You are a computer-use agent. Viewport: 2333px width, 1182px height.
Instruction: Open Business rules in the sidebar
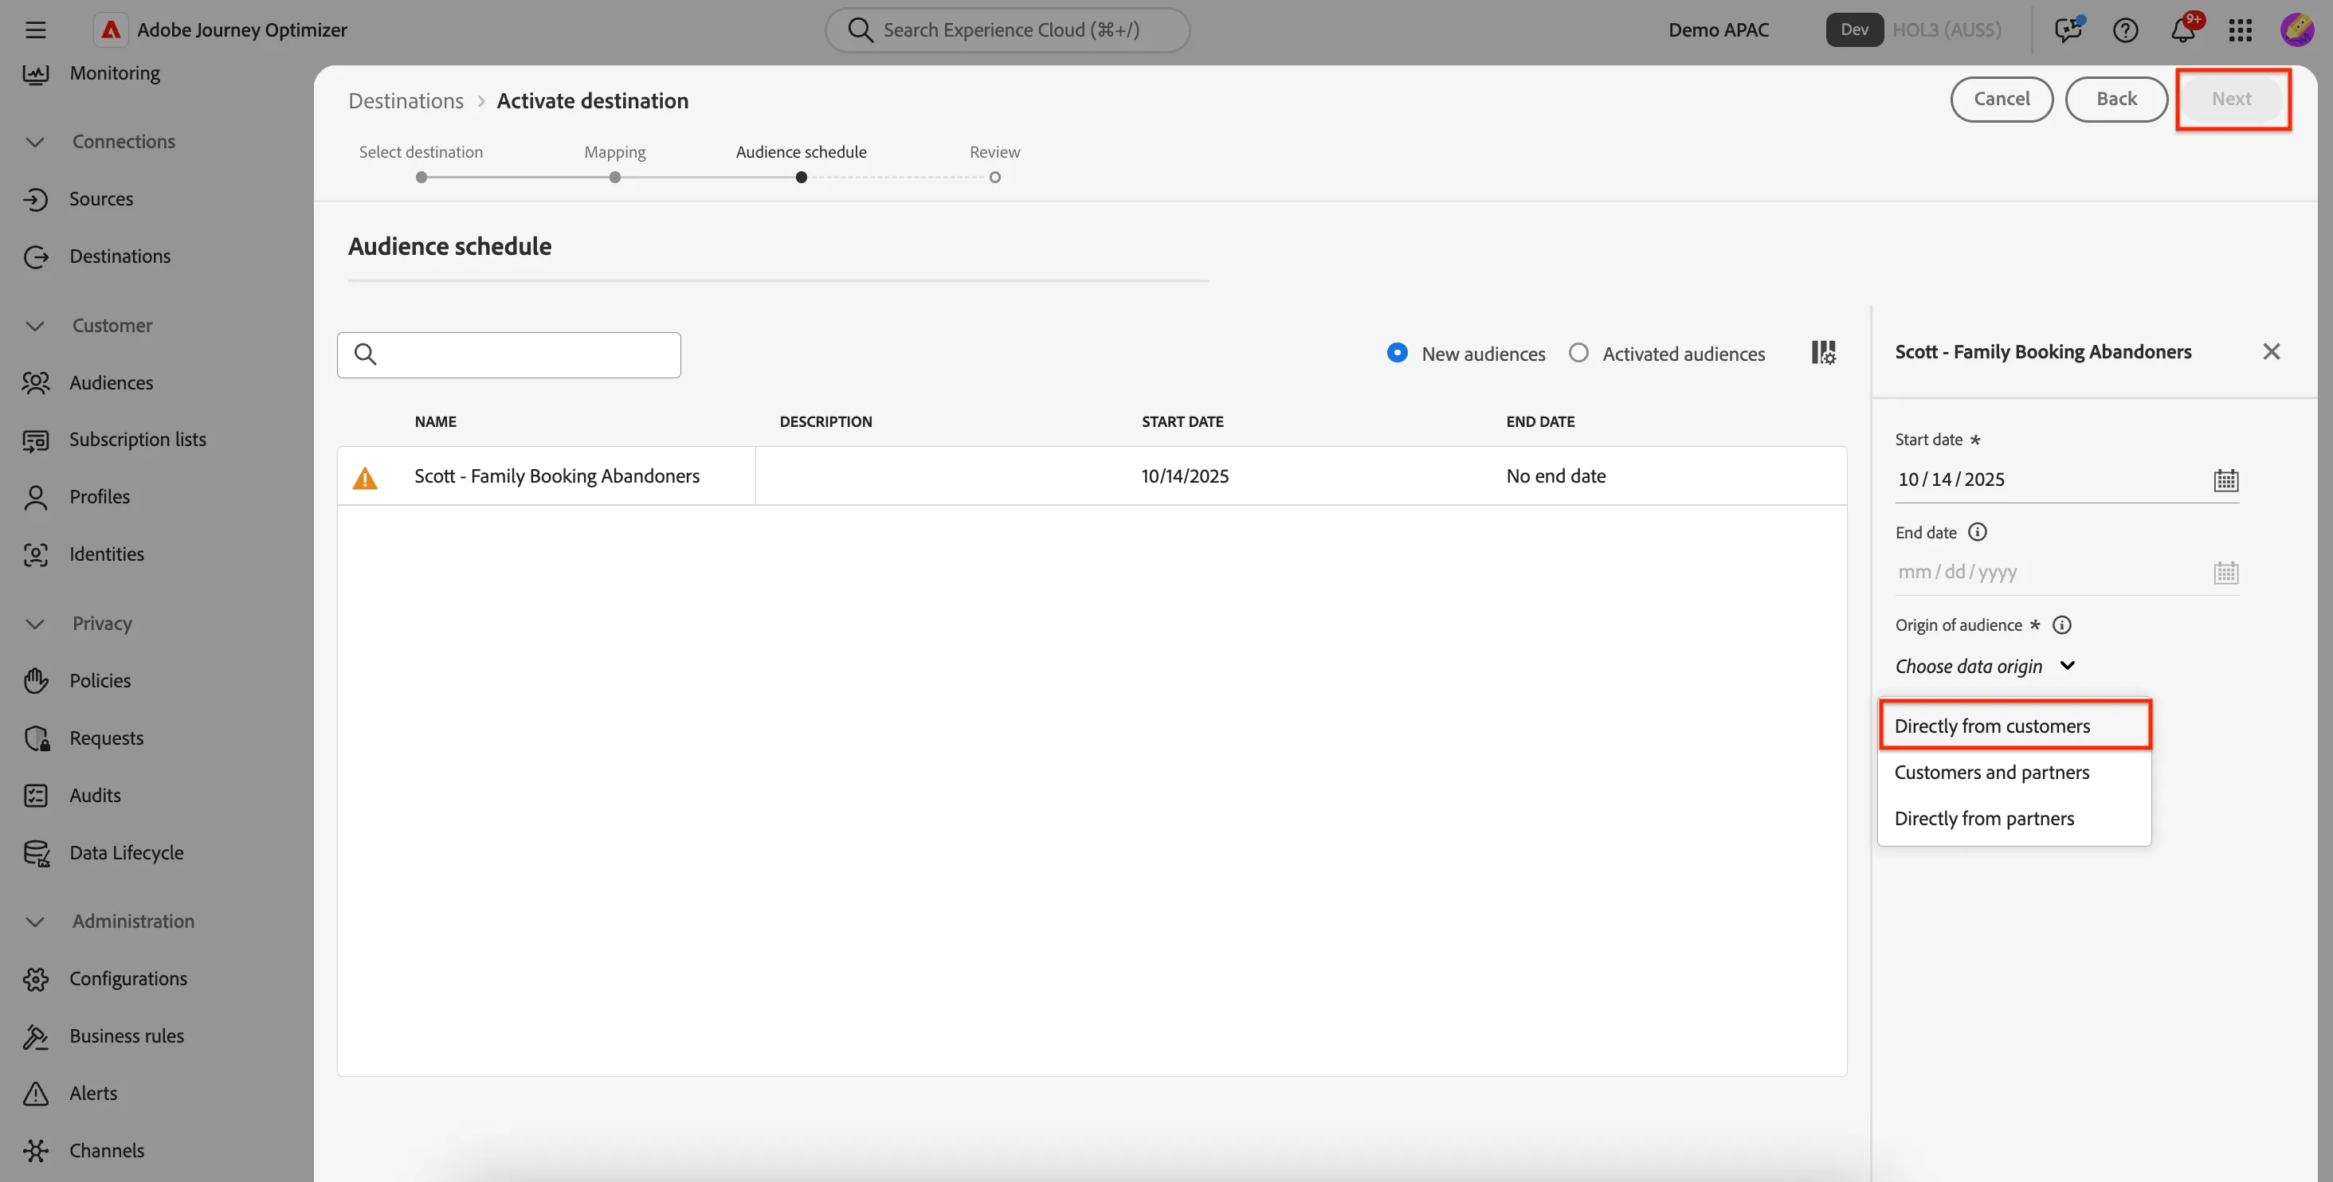tap(104, 1036)
